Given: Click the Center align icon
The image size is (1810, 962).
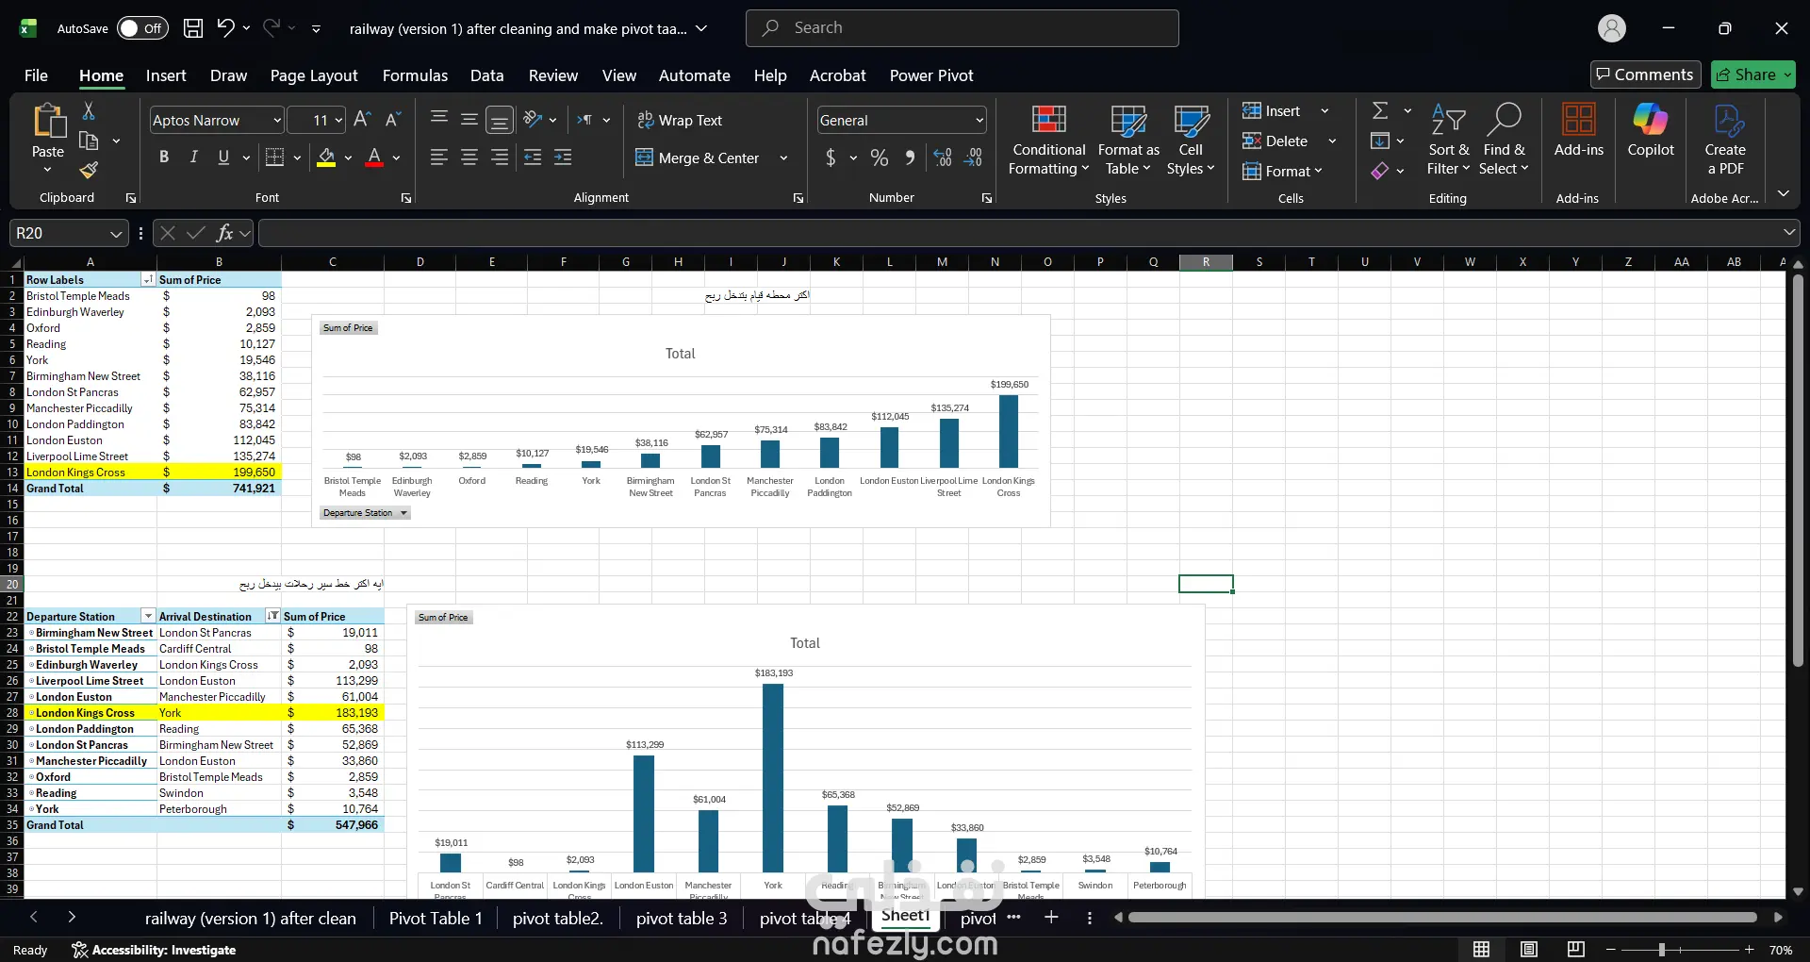Looking at the screenshot, I should click(469, 158).
